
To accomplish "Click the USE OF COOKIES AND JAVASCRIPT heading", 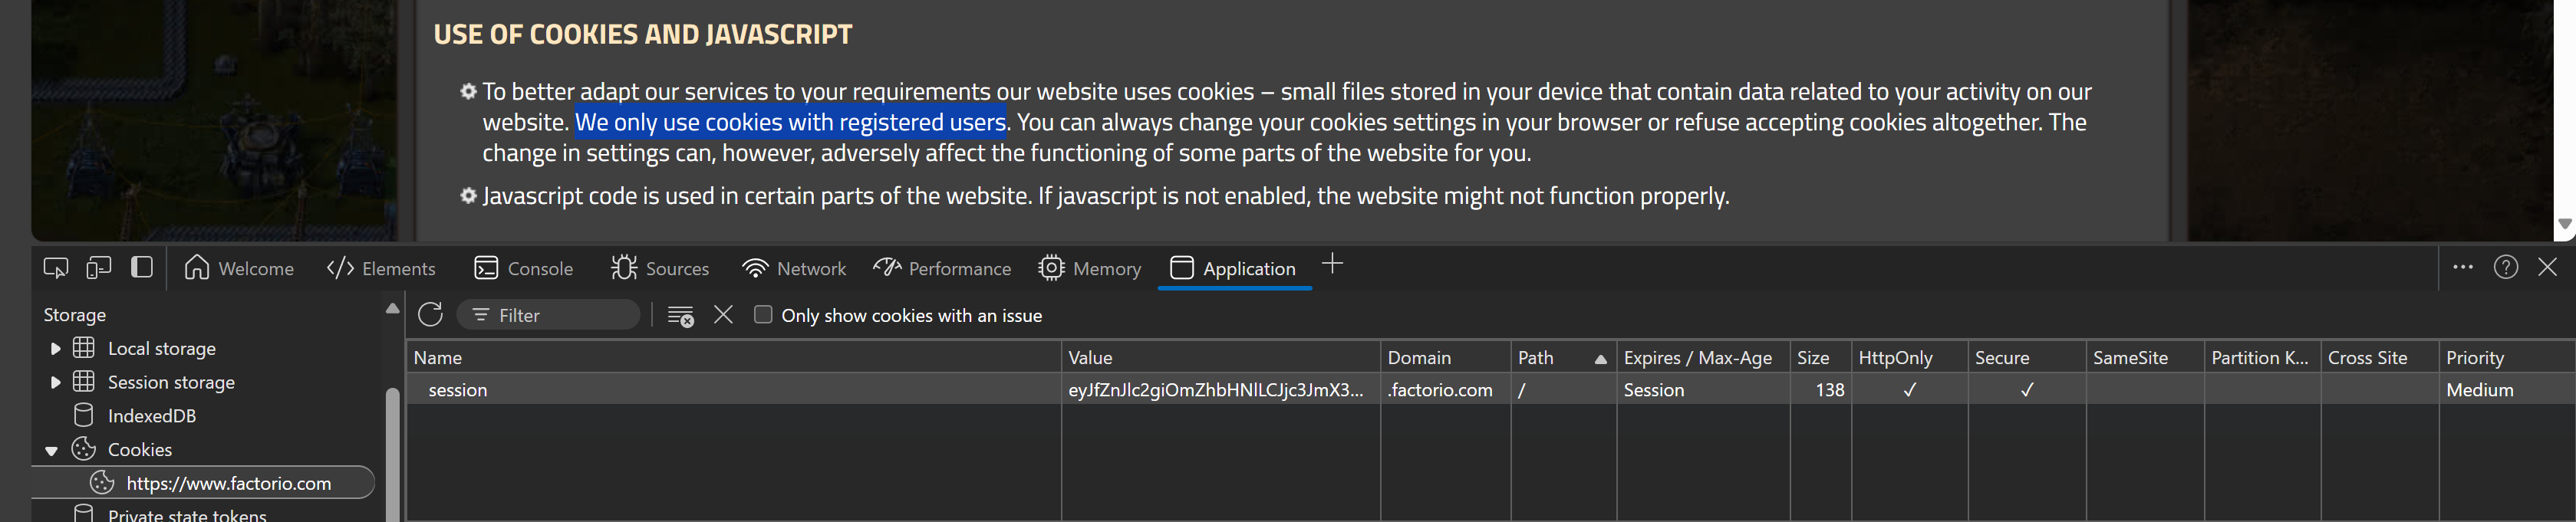I will coord(643,34).
